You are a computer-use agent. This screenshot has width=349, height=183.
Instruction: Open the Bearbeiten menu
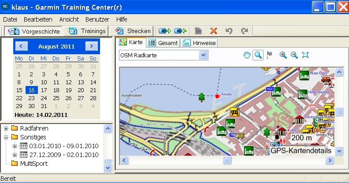pyautogui.click(x=38, y=19)
